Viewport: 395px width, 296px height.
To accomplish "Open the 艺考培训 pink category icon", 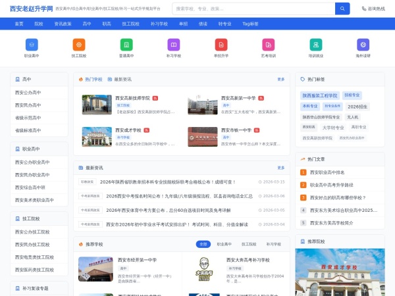I will (269, 45).
